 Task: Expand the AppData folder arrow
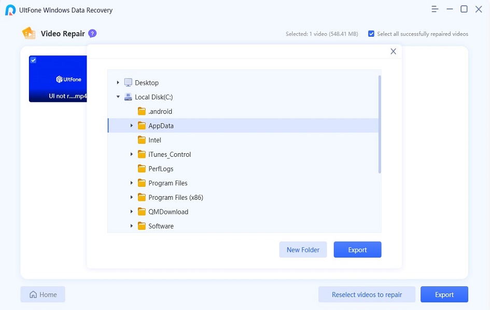[x=132, y=125]
